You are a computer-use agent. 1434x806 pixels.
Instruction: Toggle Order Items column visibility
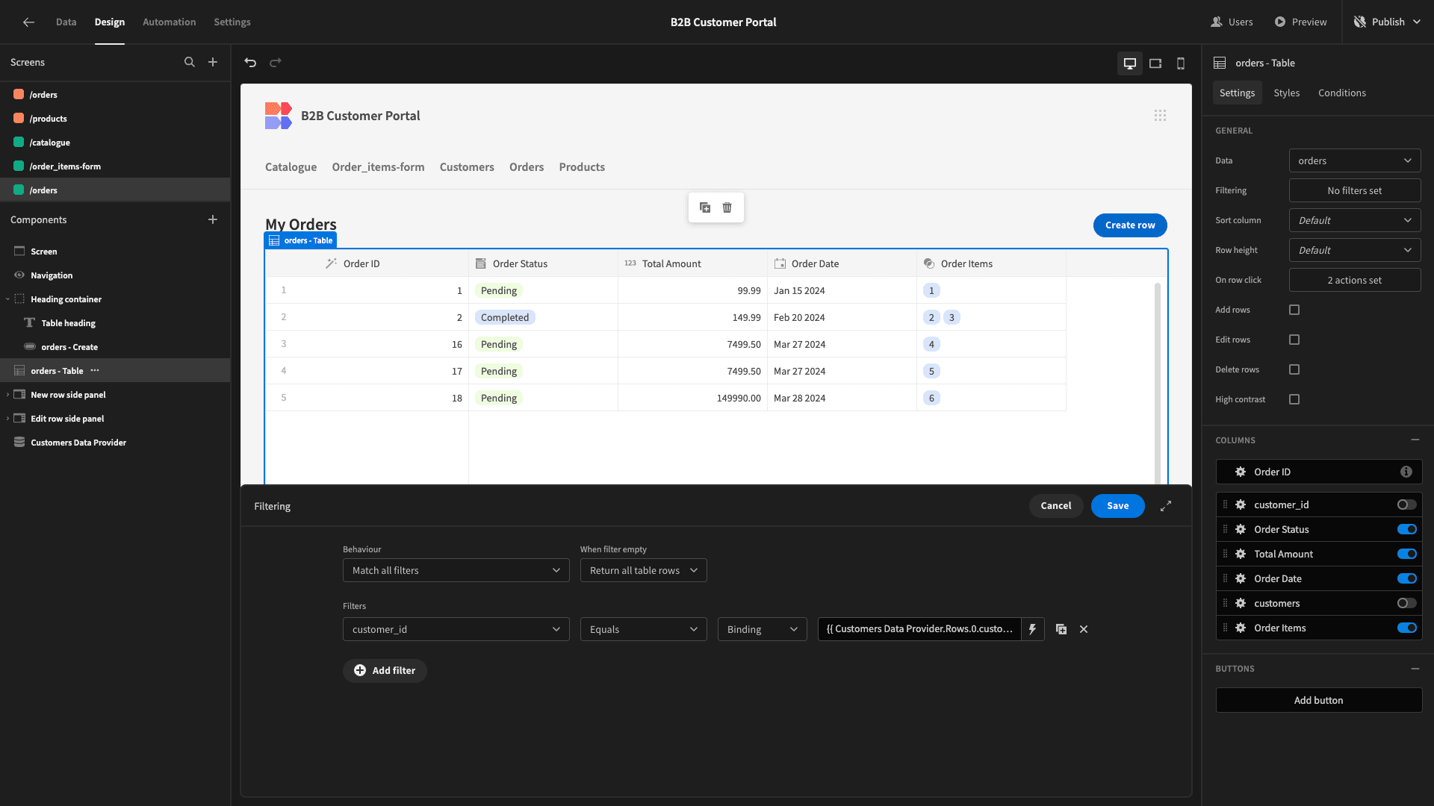tap(1407, 628)
